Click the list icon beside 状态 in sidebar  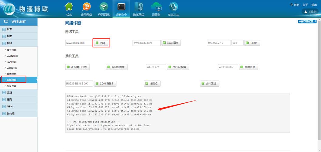(x=4, y=29)
